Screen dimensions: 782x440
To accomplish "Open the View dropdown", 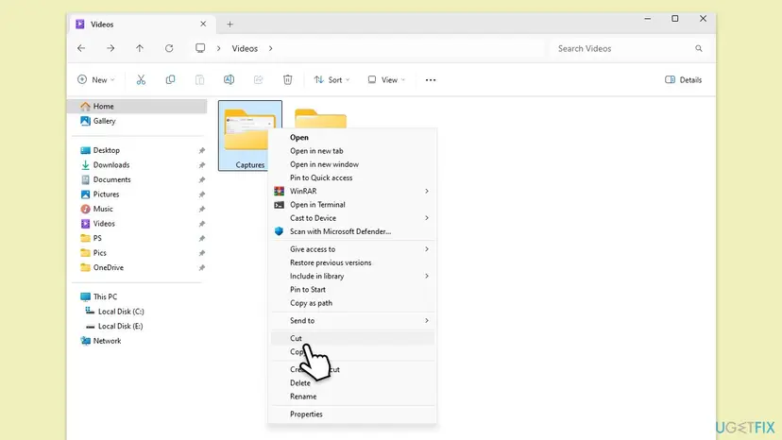I will pos(386,80).
